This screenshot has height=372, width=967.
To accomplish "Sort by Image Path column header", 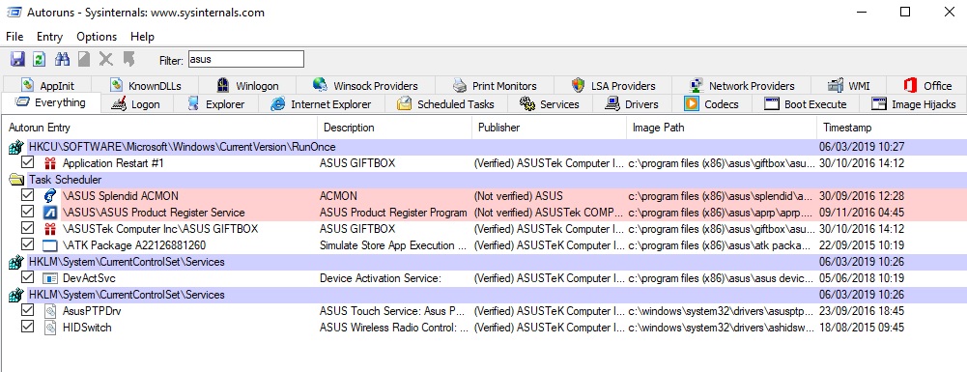I will pyautogui.click(x=722, y=128).
